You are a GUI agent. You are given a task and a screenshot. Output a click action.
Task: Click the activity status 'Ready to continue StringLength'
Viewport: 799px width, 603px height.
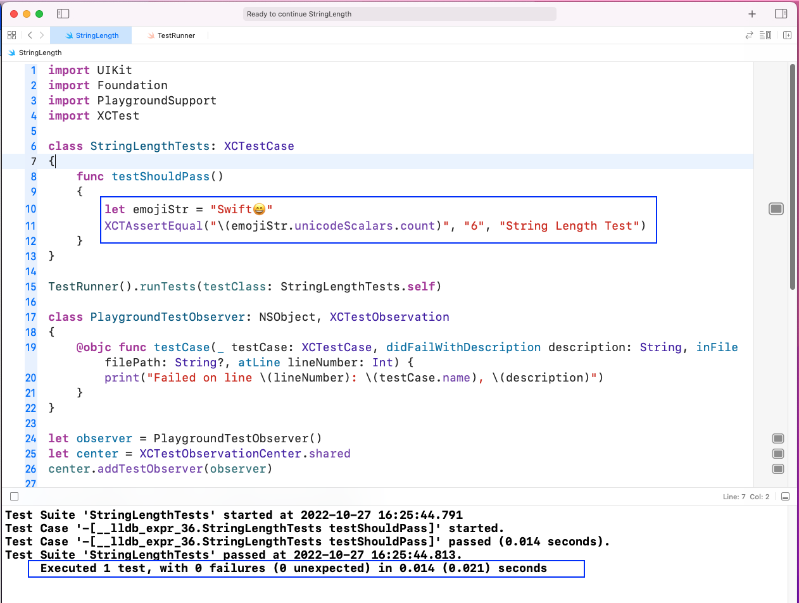pyautogui.click(x=400, y=14)
